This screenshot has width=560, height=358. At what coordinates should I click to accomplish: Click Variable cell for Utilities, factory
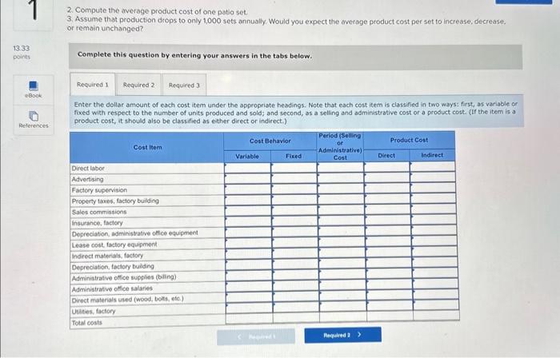tap(250, 308)
